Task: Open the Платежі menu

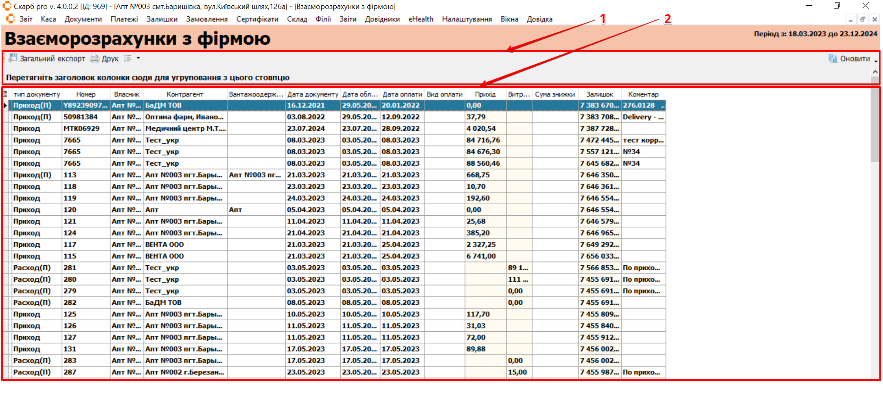Action: pos(124,19)
